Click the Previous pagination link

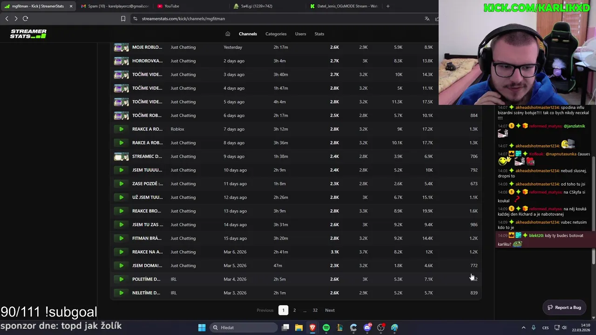[x=265, y=310]
